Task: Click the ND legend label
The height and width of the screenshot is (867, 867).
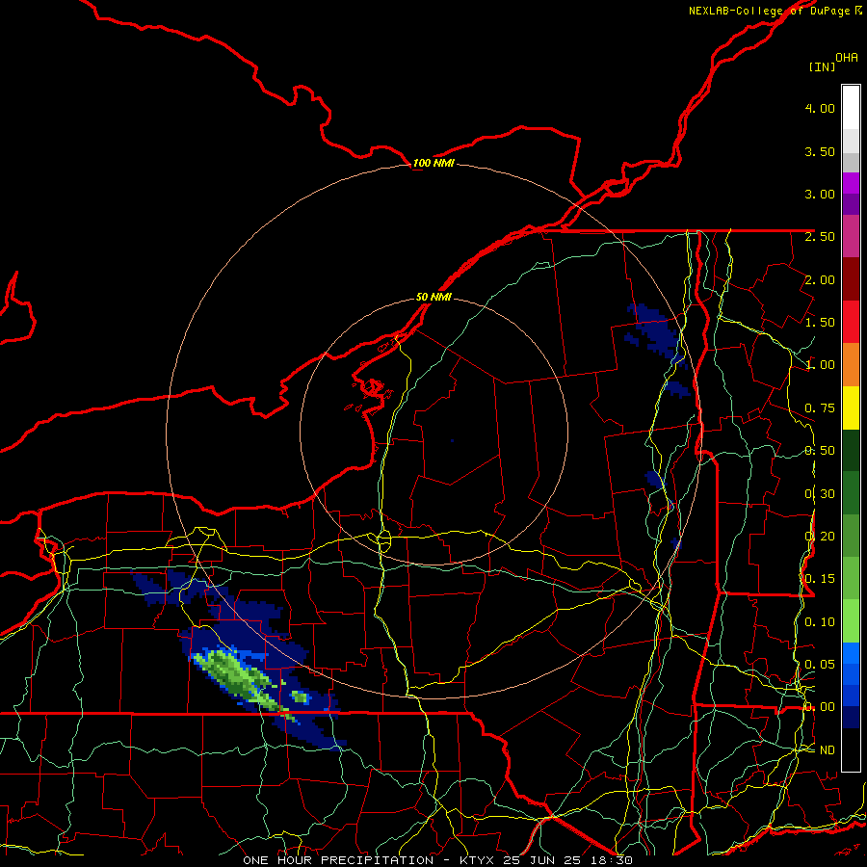Action: [828, 750]
